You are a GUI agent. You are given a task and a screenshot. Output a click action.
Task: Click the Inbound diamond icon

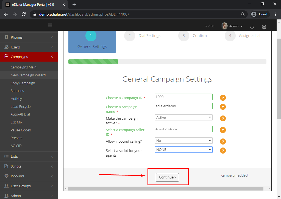coord(6,176)
